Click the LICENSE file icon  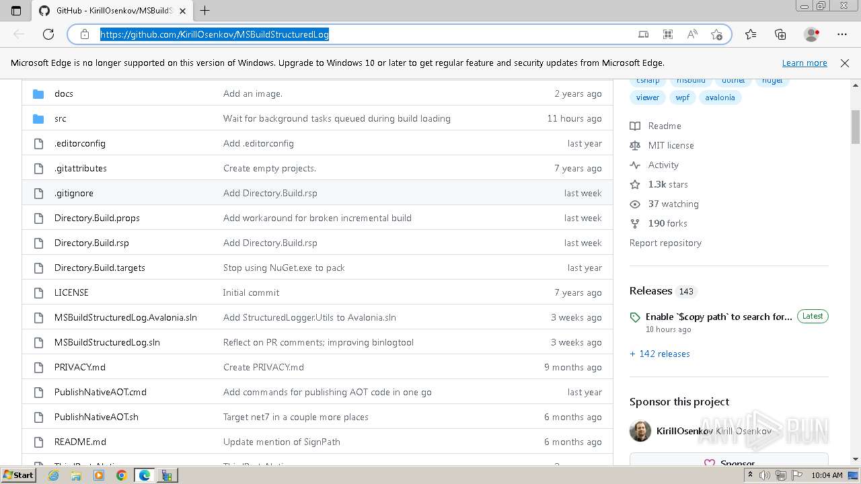(x=38, y=292)
